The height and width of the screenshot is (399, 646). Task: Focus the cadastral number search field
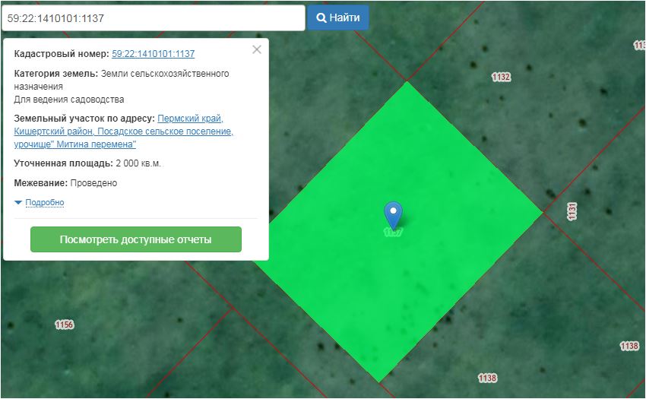point(152,17)
